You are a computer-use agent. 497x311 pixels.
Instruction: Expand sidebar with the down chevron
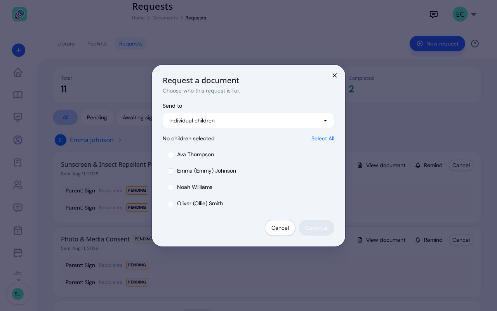pyautogui.click(x=18, y=280)
